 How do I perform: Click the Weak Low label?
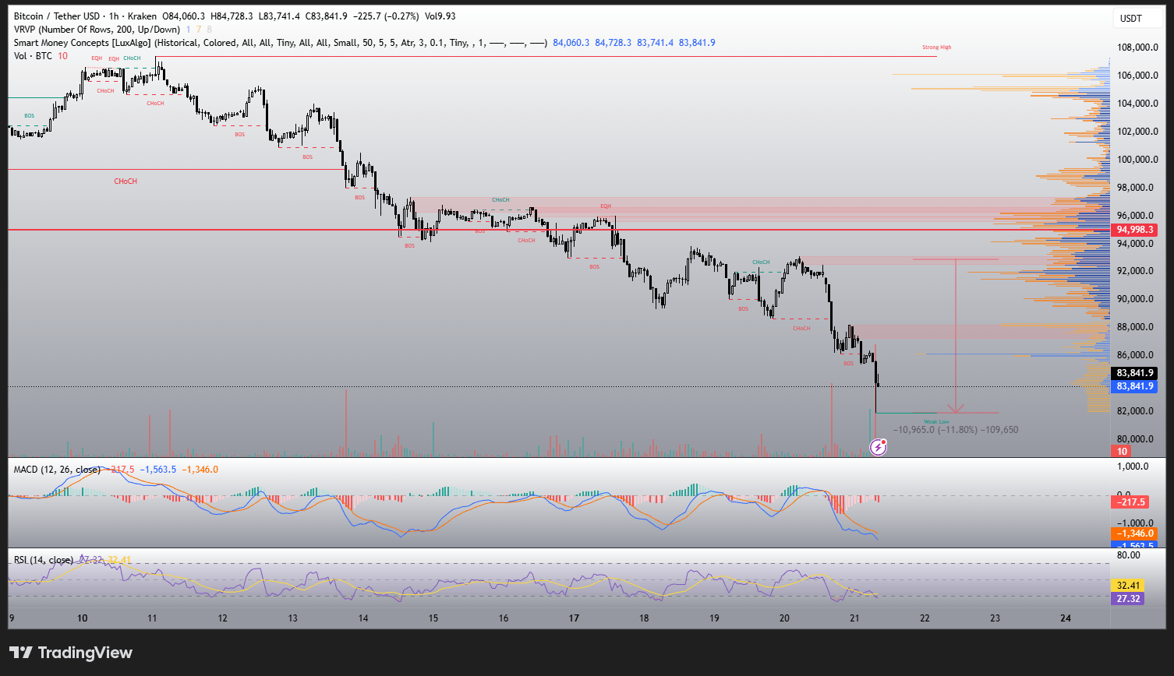coord(936,421)
